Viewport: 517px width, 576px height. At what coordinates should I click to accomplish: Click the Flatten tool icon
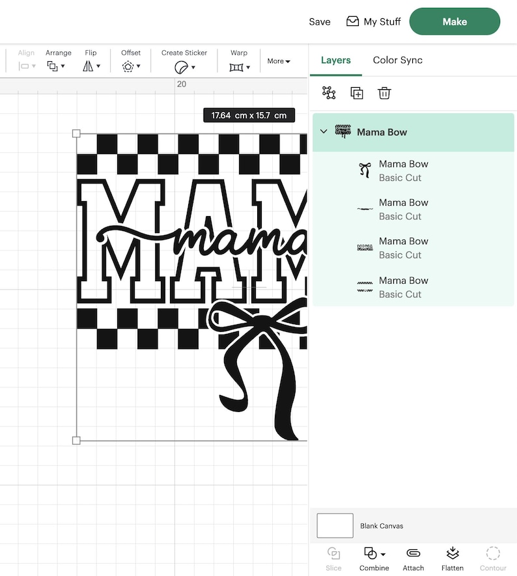[453, 553]
